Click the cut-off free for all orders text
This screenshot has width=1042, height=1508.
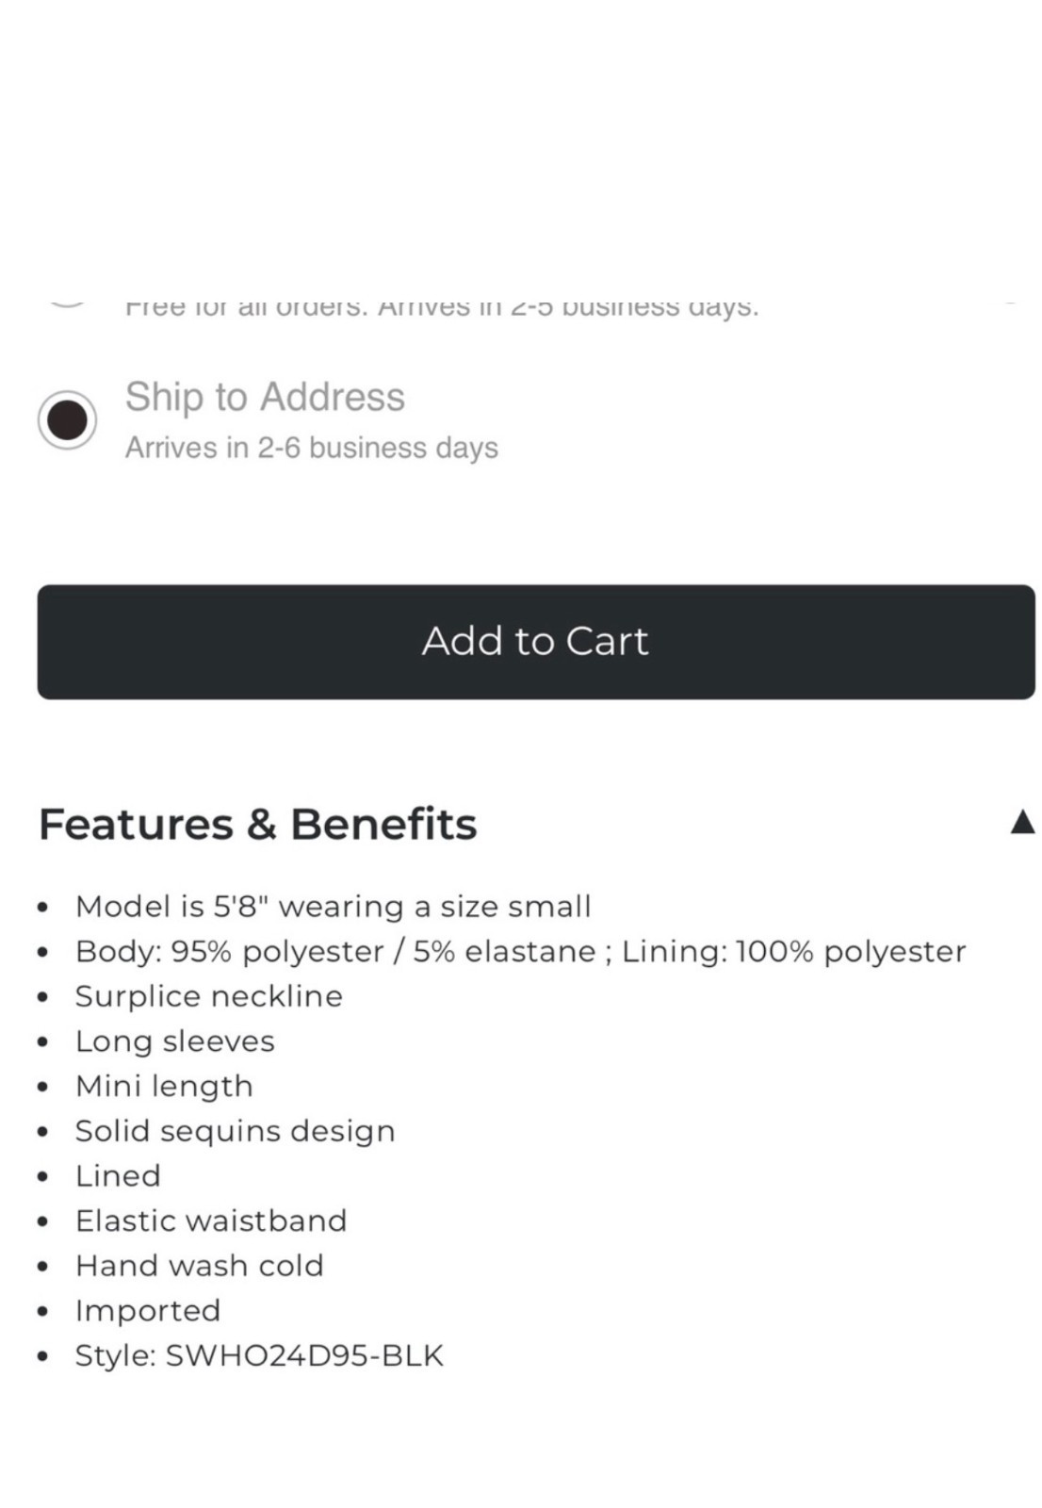click(x=441, y=307)
